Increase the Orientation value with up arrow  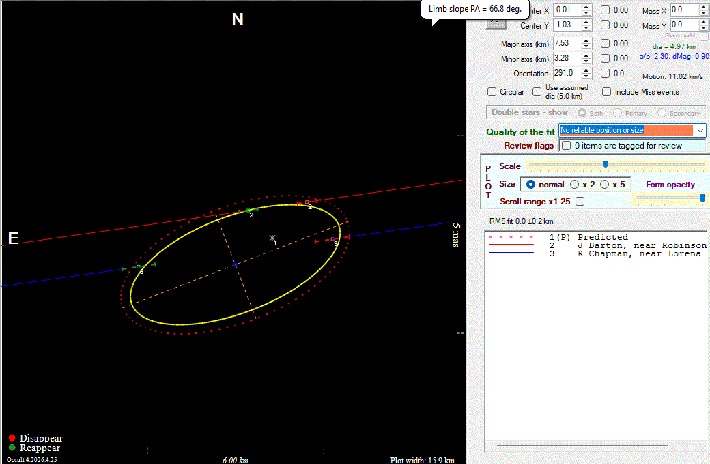pyautogui.click(x=586, y=70)
